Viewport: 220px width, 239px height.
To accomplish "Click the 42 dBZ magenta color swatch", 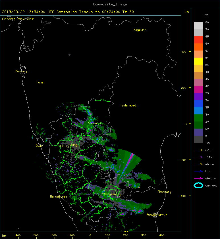I will pyautogui.click(x=198, y=90).
